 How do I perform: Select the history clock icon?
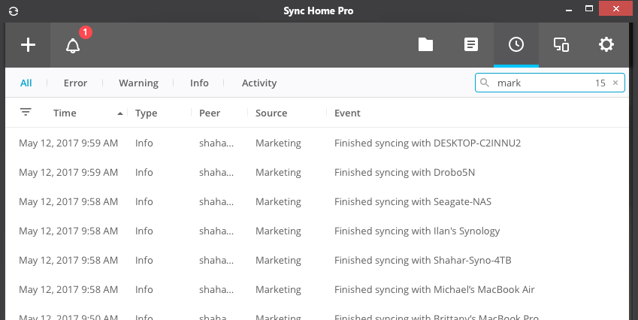pyautogui.click(x=516, y=45)
